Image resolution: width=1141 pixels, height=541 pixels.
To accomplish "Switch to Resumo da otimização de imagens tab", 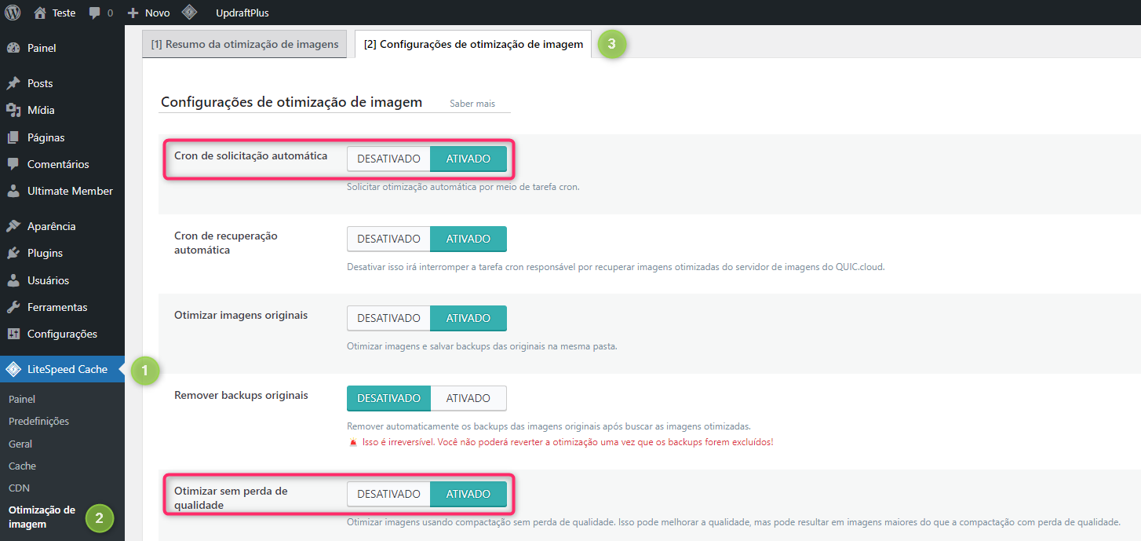I will (x=245, y=44).
